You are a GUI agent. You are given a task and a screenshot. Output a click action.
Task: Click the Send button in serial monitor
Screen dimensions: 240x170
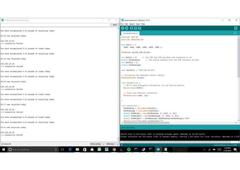(x=115, y=25)
